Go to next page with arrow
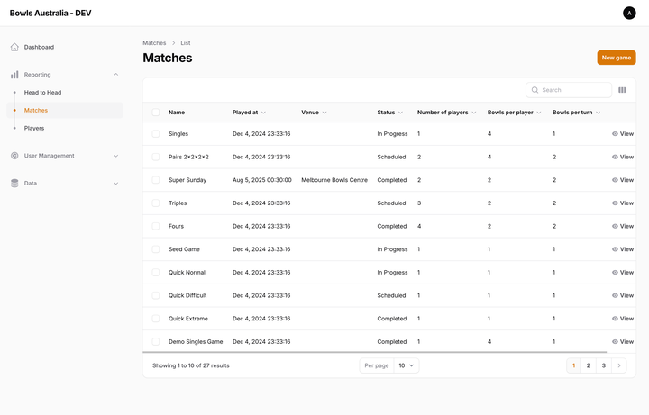 619,365
